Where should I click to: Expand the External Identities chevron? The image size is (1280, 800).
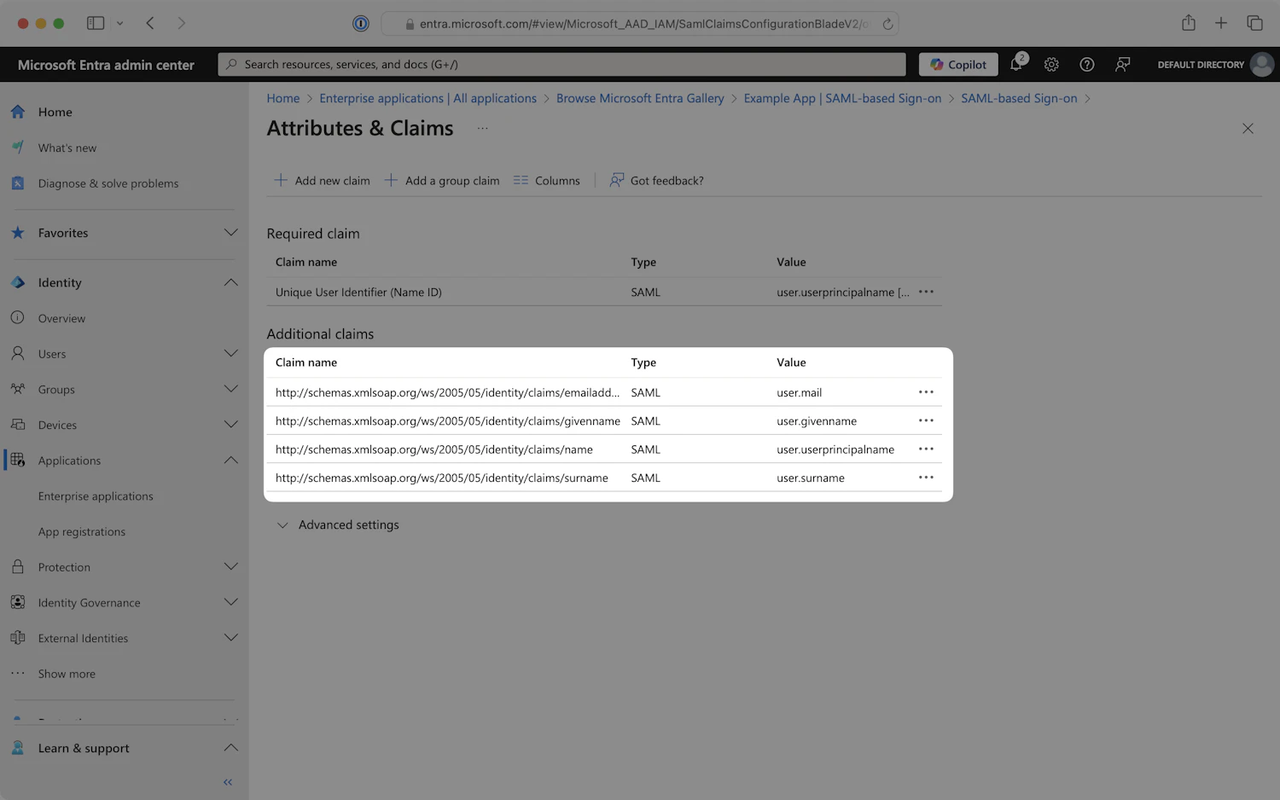point(230,638)
